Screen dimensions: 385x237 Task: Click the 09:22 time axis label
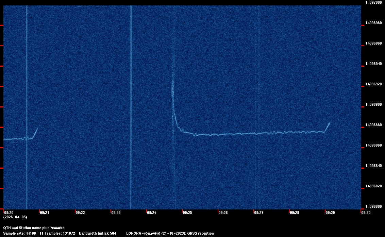80,213
